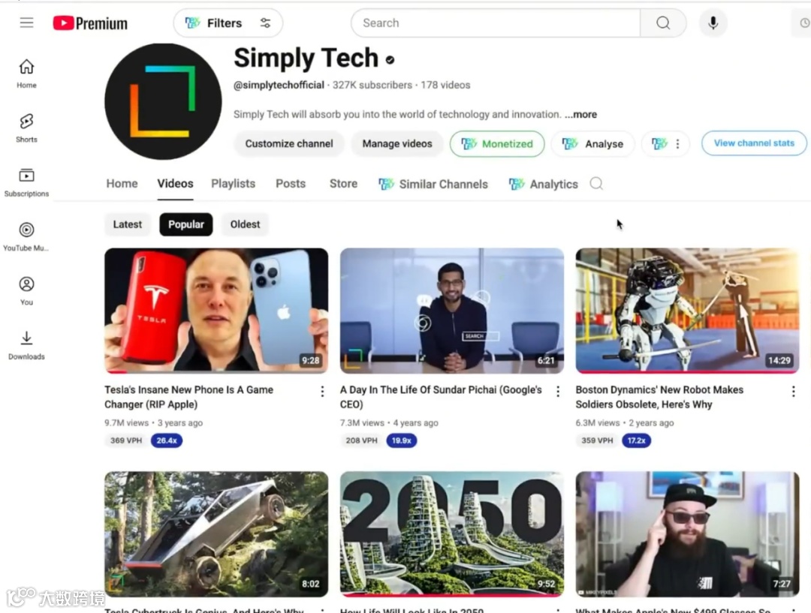
Task: Search within channel magnifier icon
Action: 596,184
